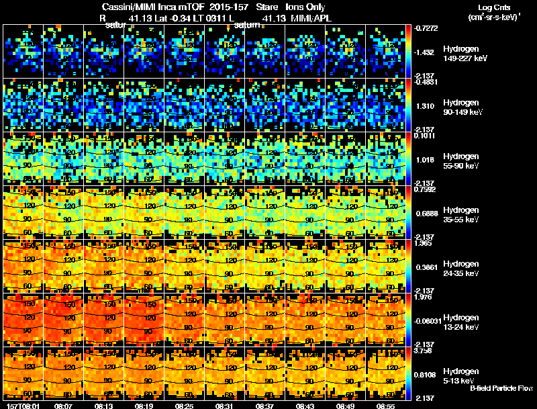
Task: Click the 'Stare' word in the title
Action: (x=266, y=7)
